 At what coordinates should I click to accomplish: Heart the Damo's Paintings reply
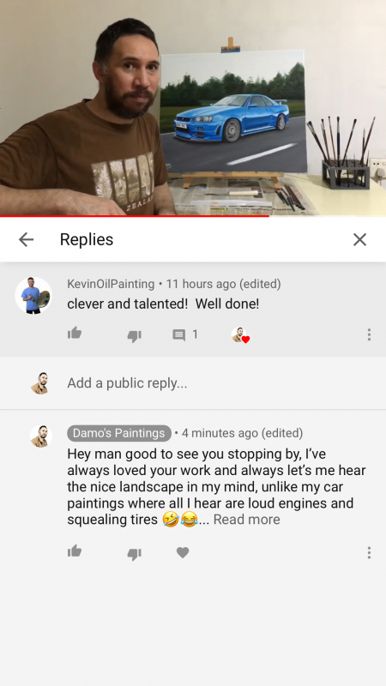183,552
